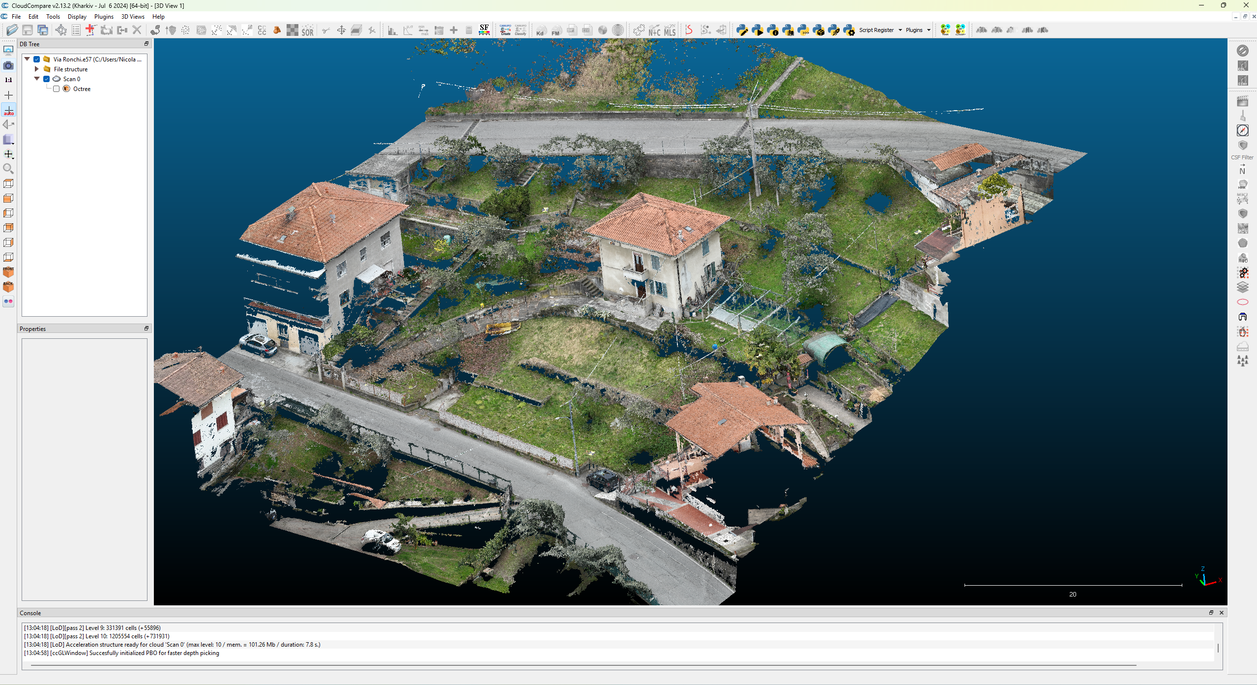Open the Tools menu

pyautogui.click(x=53, y=16)
